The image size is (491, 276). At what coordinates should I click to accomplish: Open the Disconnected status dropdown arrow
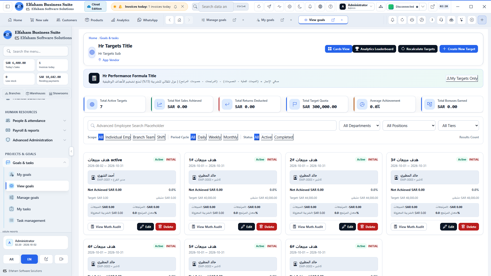[423, 7]
